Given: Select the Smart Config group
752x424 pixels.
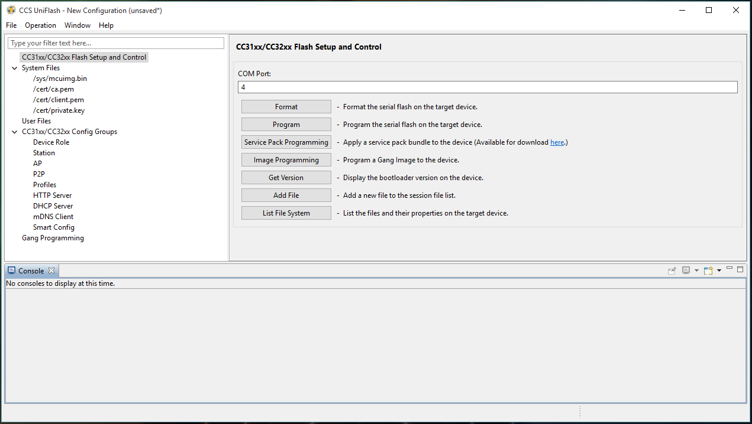Looking at the screenshot, I should point(53,227).
